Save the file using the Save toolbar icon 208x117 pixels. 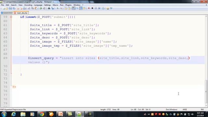pos(10,8)
